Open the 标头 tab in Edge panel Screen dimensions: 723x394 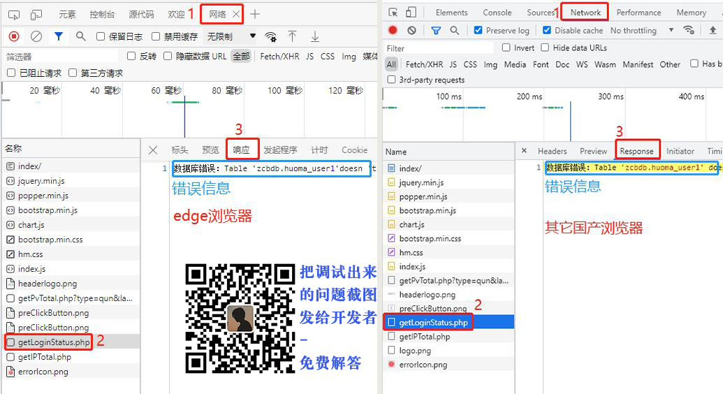180,150
